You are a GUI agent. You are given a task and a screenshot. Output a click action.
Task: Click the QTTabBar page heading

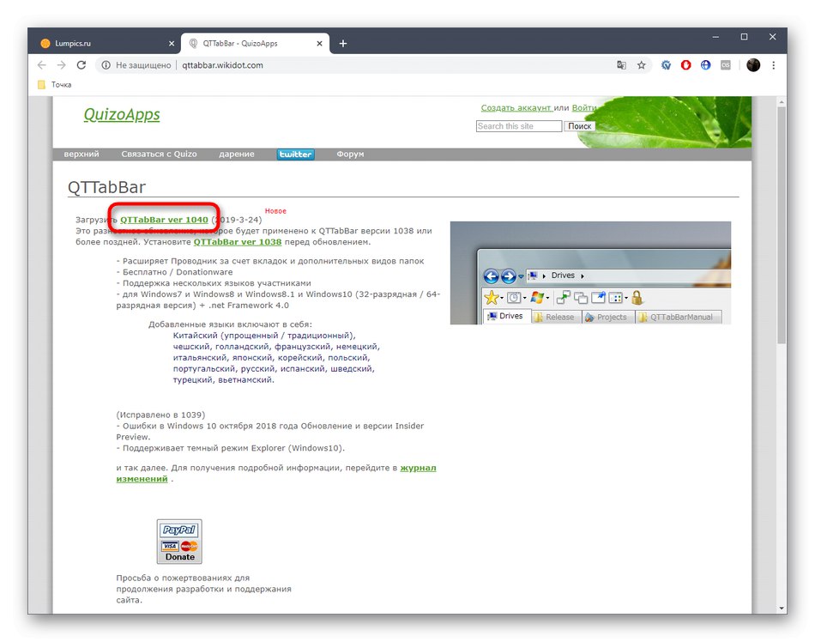click(106, 187)
